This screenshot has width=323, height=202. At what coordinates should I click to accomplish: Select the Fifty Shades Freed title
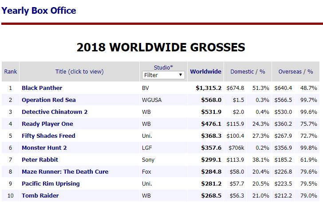tap(48, 136)
